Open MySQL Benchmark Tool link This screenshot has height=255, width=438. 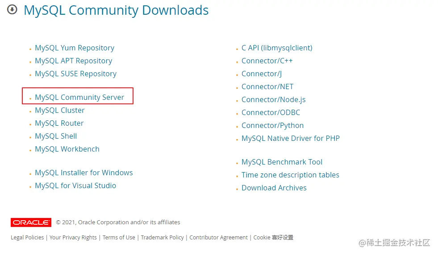click(x=282, y=162)
